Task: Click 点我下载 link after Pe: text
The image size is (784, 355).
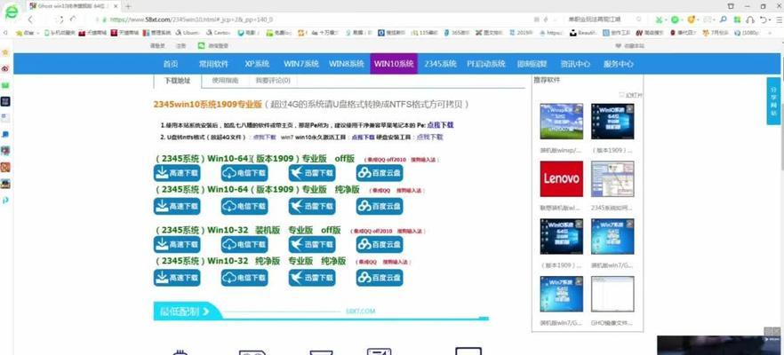Action: pos(440,125)
